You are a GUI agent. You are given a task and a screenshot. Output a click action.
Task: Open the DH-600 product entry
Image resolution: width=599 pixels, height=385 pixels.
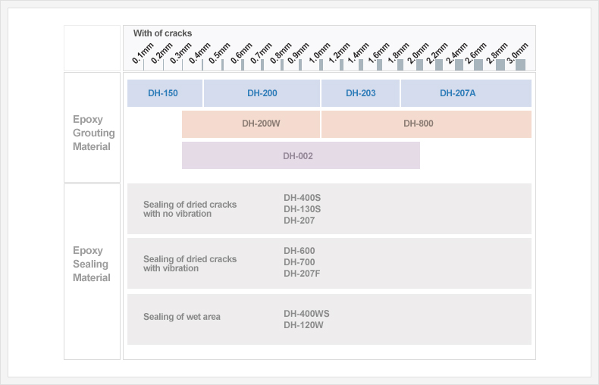299,251
